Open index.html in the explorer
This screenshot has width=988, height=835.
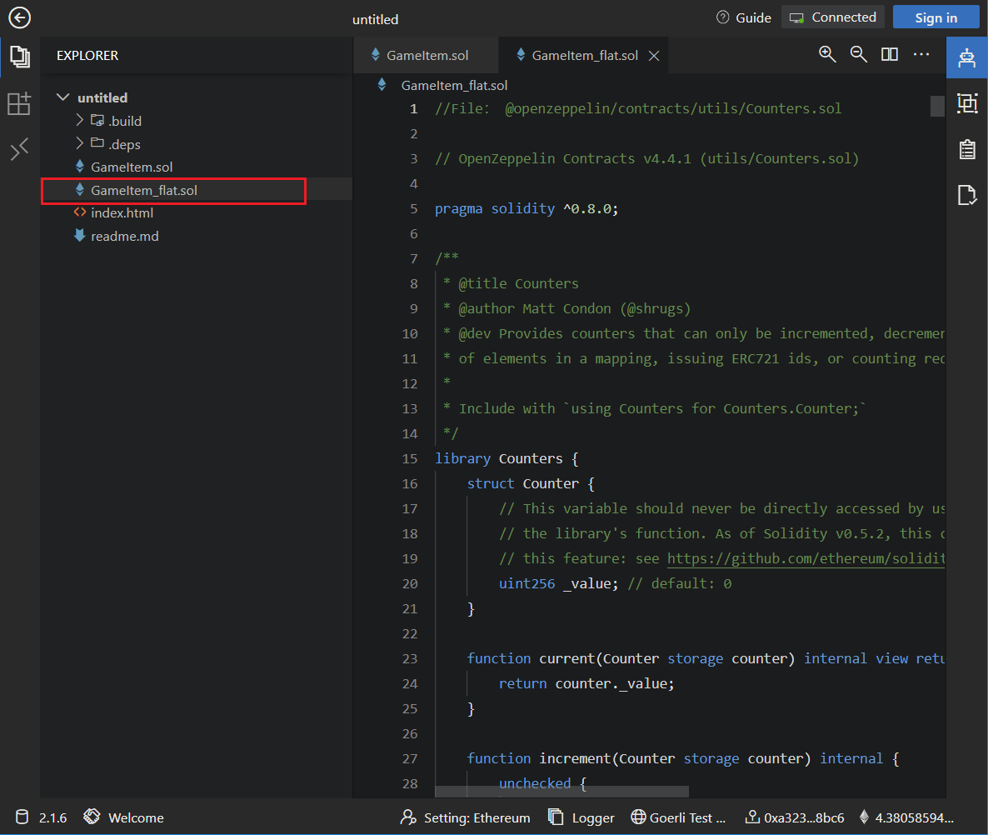[122, 212]
